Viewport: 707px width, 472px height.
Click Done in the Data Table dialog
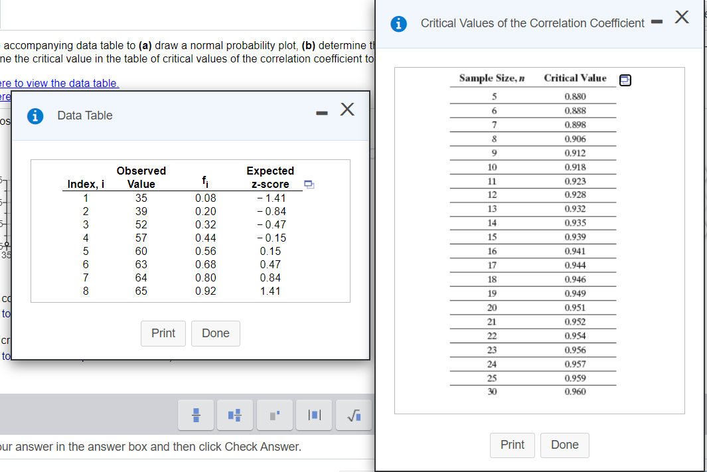point(215,333)
